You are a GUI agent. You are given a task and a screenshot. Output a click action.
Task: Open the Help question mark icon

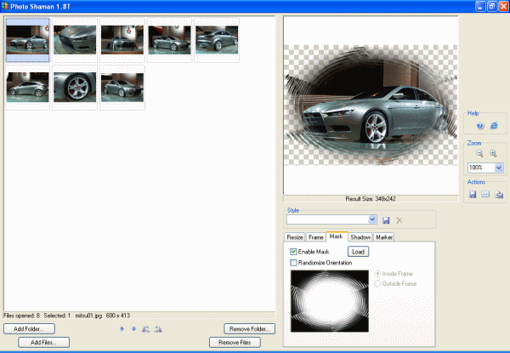click(x=479, y=126)
